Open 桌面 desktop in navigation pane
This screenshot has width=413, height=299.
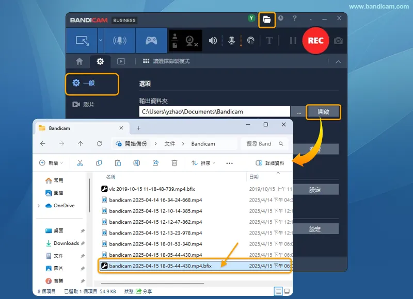[54, 230]
